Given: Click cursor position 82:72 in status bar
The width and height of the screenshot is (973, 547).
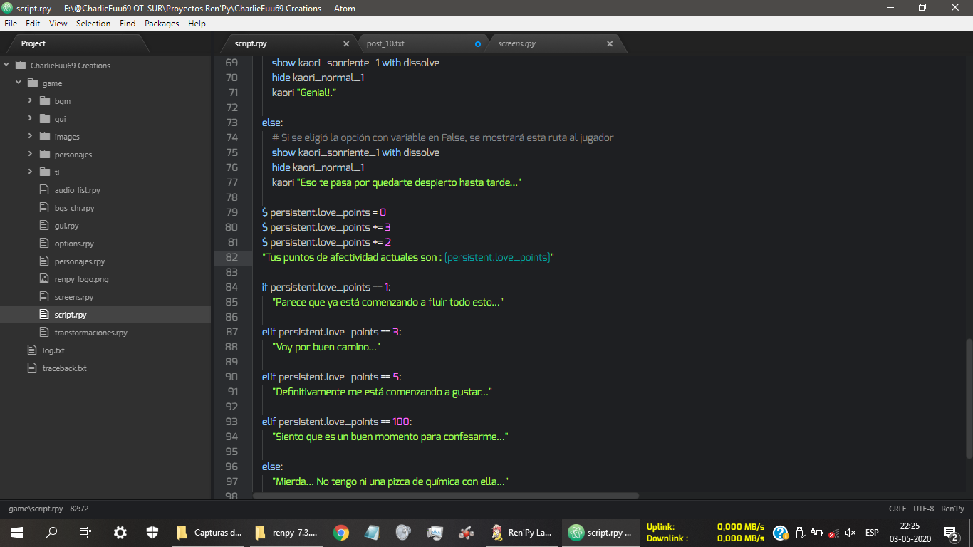Looking at the screenshot, I should click(79, 509).
